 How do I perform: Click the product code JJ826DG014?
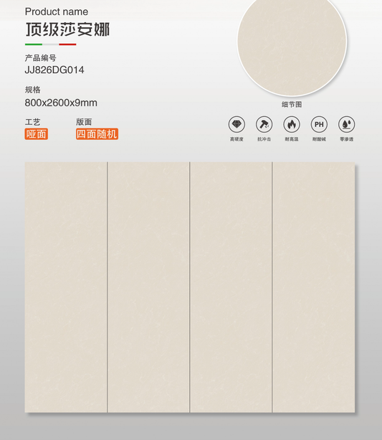coord(54,70)
